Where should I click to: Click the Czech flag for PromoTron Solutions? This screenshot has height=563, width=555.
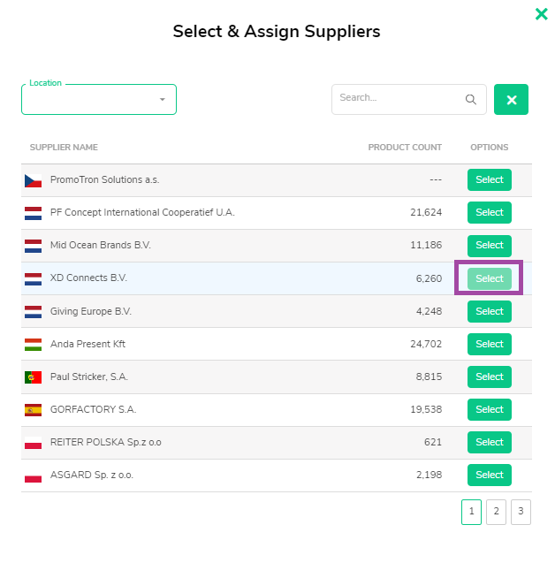(x=33, y=180)
